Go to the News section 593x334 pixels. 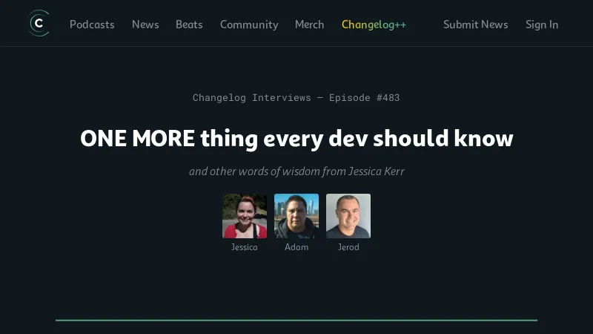pos(145,24)
